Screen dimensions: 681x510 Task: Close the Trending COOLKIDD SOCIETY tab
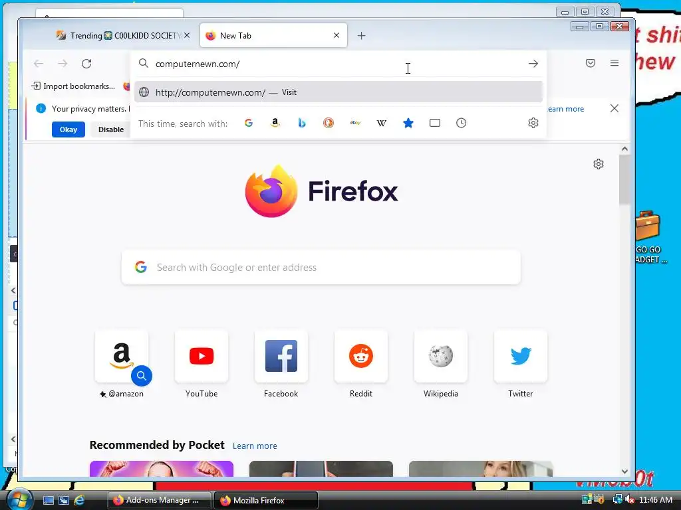point(187,36)
